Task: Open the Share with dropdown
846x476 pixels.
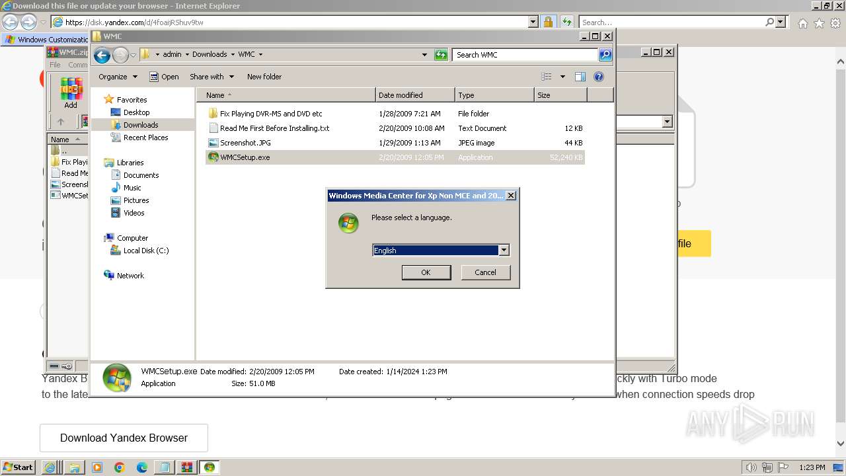Action: click(x=211, y=77)
